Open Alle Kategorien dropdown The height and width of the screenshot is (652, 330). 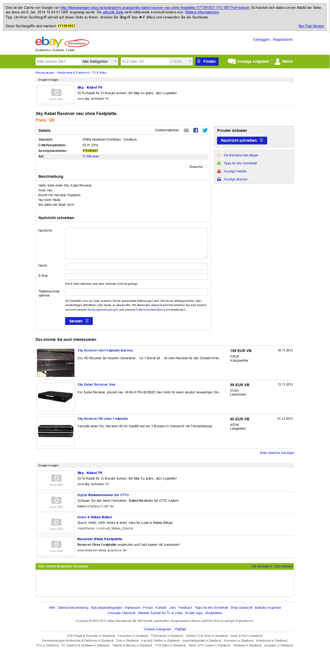click(x=99, y=61)
